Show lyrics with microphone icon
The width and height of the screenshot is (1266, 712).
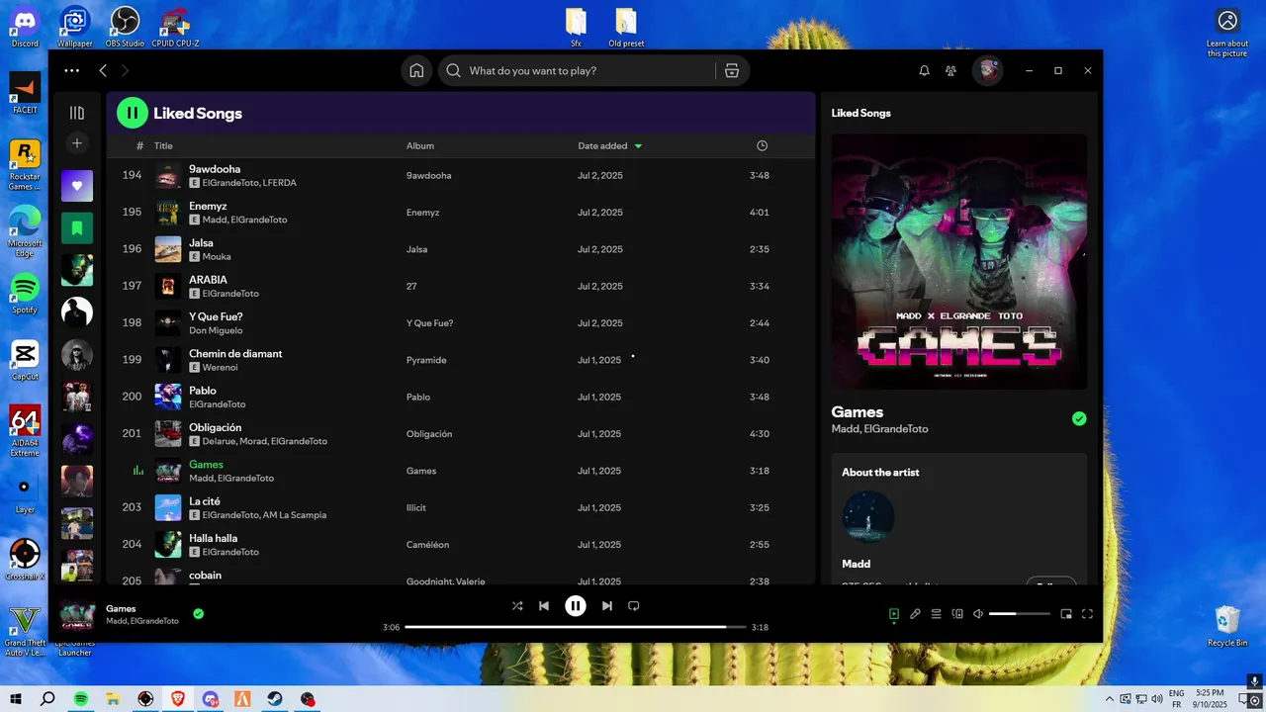915,614
